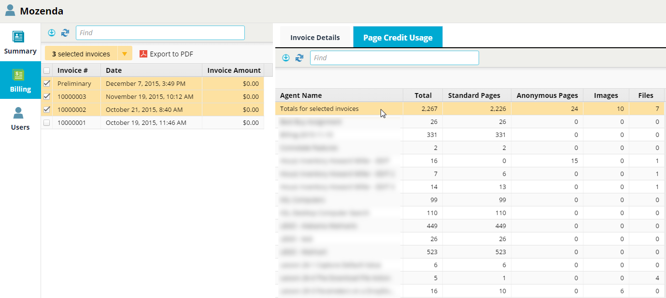This screenshot has height=298, width=666.
Task: Click the download icon in invoice list toolbar
Action: click(52, 33)
